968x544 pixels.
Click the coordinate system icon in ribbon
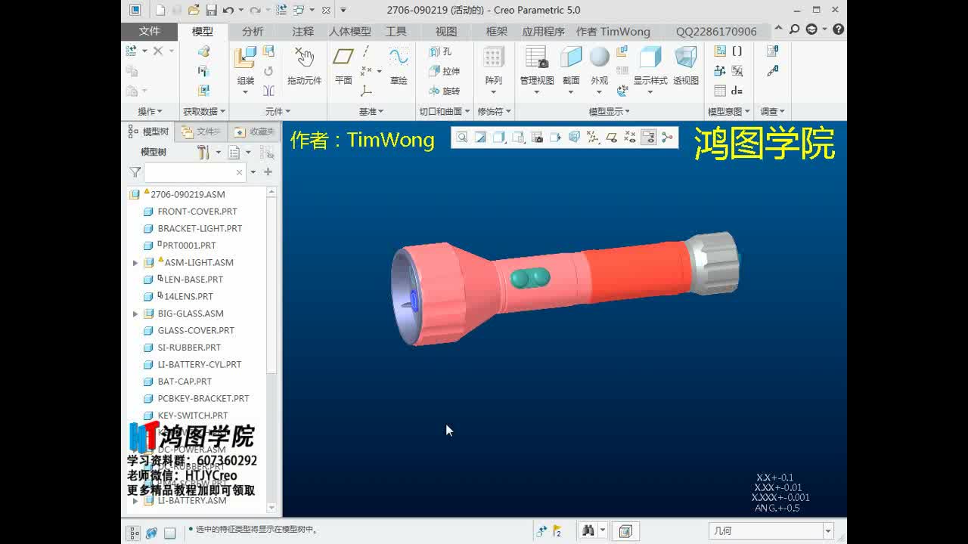[x=366, y=91]
